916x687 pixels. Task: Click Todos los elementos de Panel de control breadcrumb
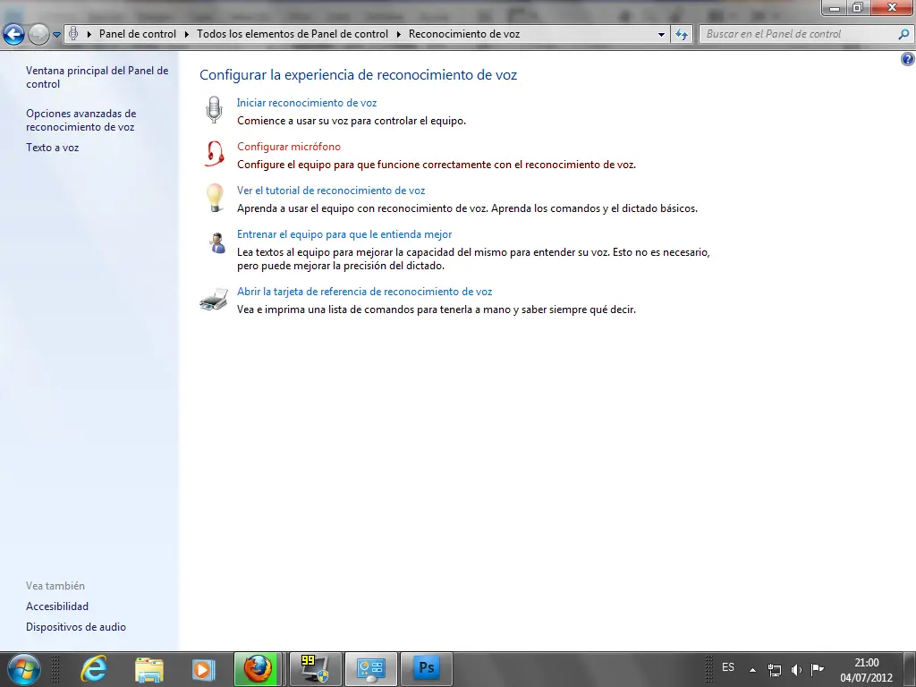[x=293, y=34]
